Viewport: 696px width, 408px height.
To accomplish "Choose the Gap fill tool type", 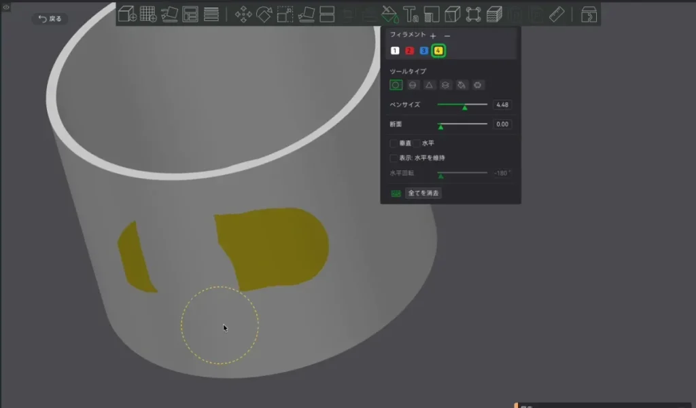I will tap(478, 85).
